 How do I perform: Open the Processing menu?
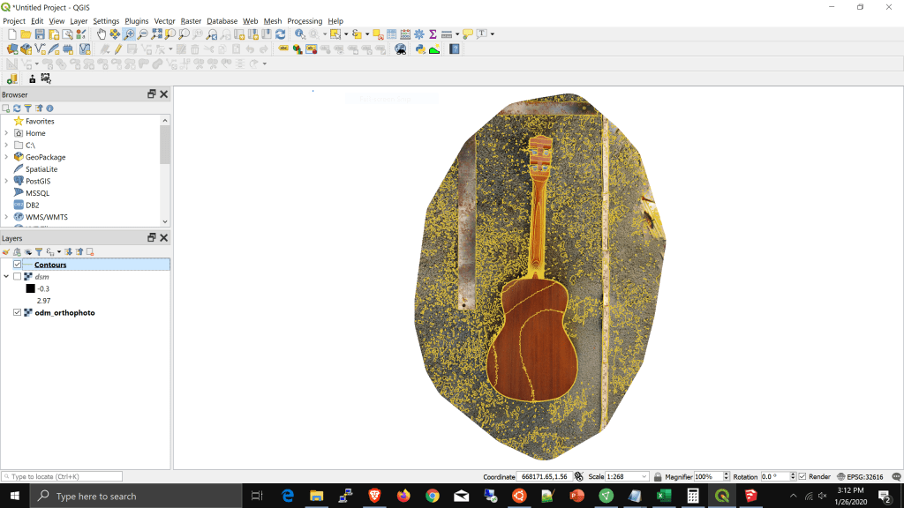pos(305,20)
